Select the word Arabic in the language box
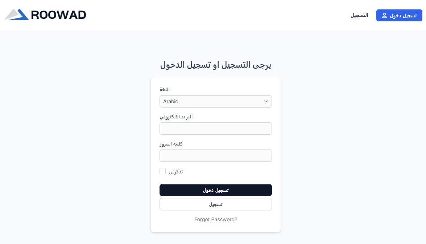 coord(170,101)
